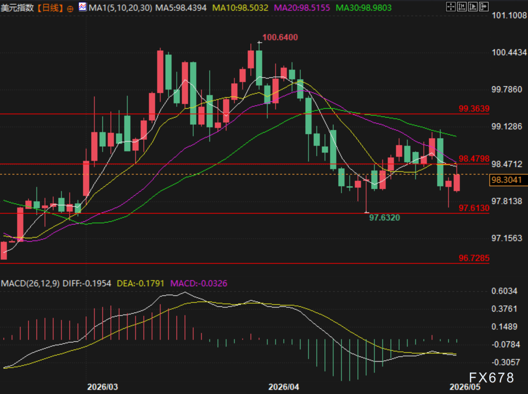This screenshot has width=528, height=394.
Task: Click the -0.0784 MACD axis value
Action: click(x=506, y=345)
